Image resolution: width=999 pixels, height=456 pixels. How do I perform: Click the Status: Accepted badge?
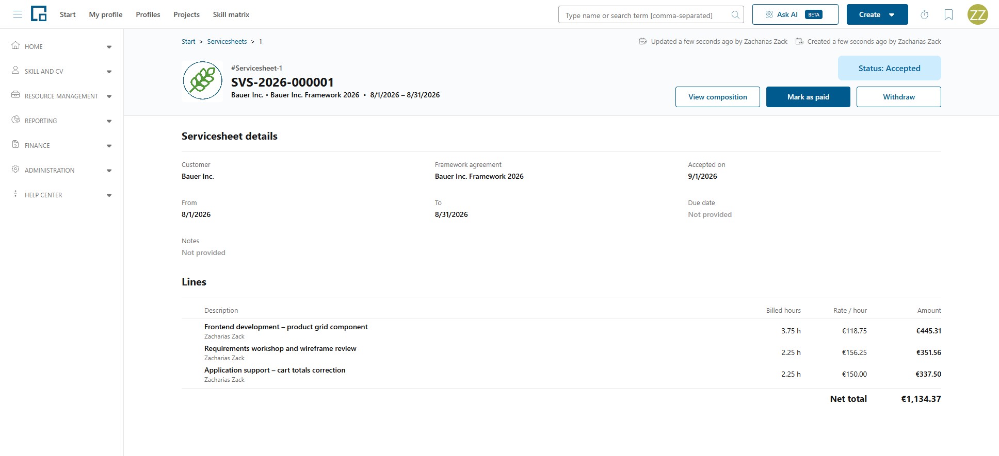[890, 68]
